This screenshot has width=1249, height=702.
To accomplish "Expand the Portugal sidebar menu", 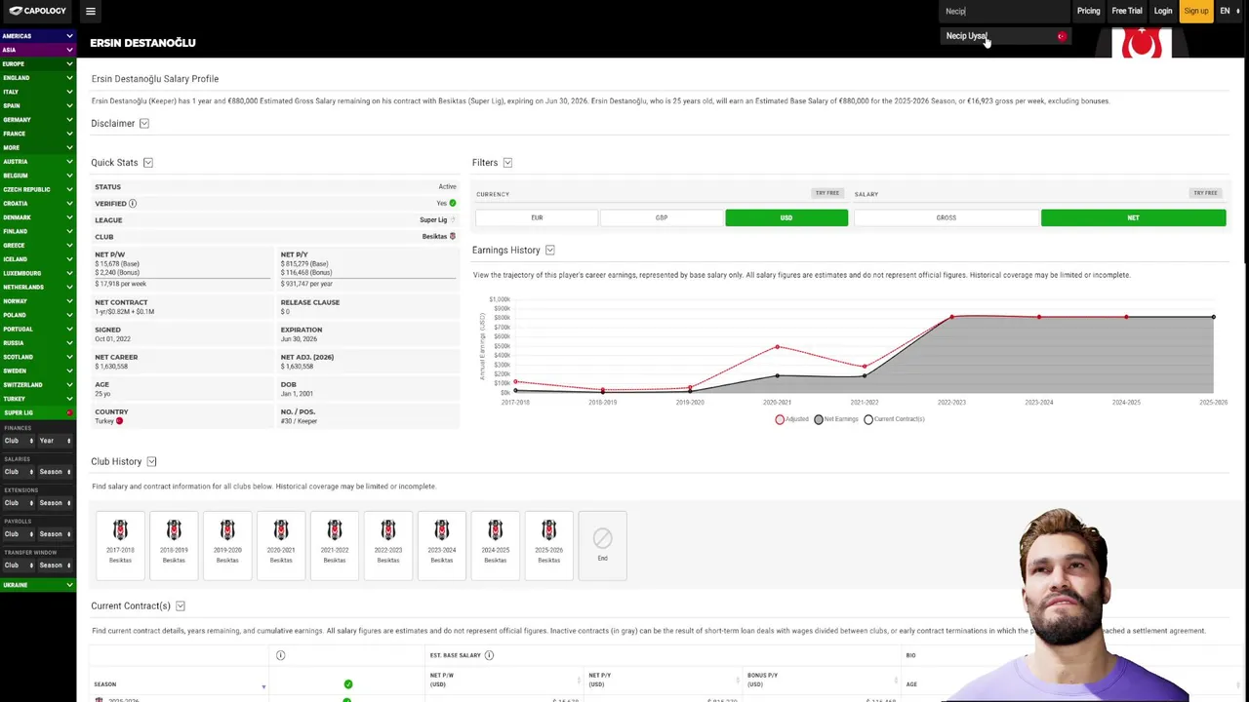I will [x=38, y=330].
